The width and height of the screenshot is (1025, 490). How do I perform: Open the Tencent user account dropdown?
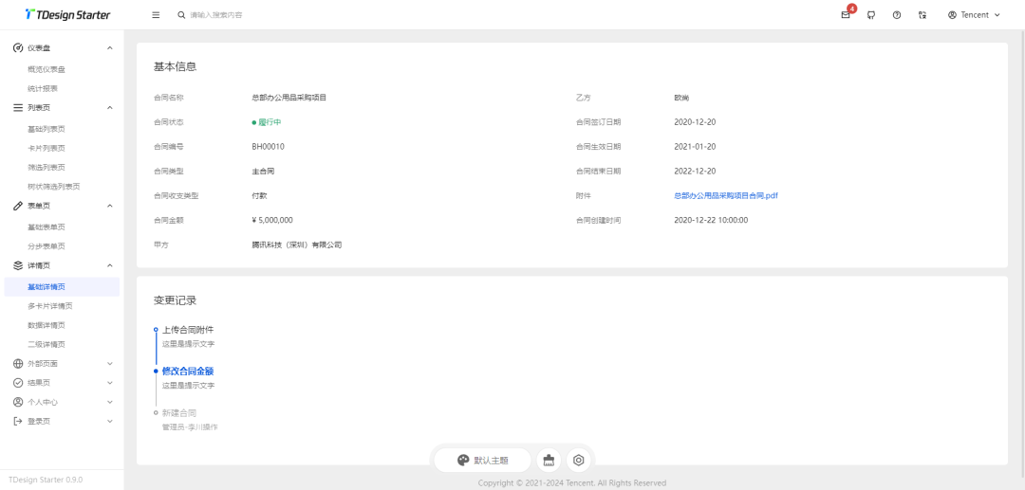click(974, 15)
